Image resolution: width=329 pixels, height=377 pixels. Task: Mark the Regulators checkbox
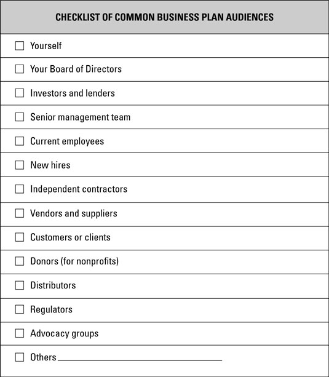click(20, 309)
